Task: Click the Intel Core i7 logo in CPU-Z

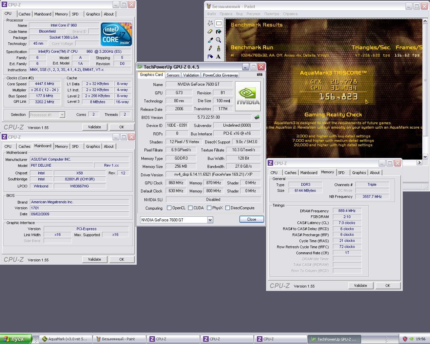Action: tap(116, 34)
